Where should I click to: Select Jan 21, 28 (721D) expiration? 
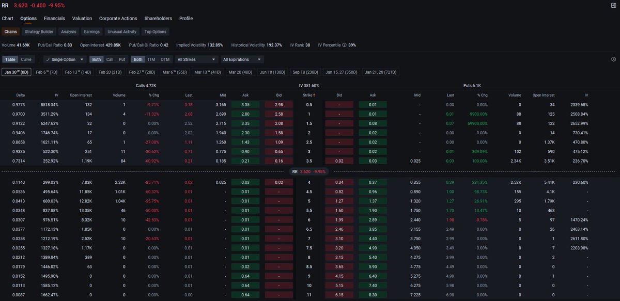(x=380, y=72)
